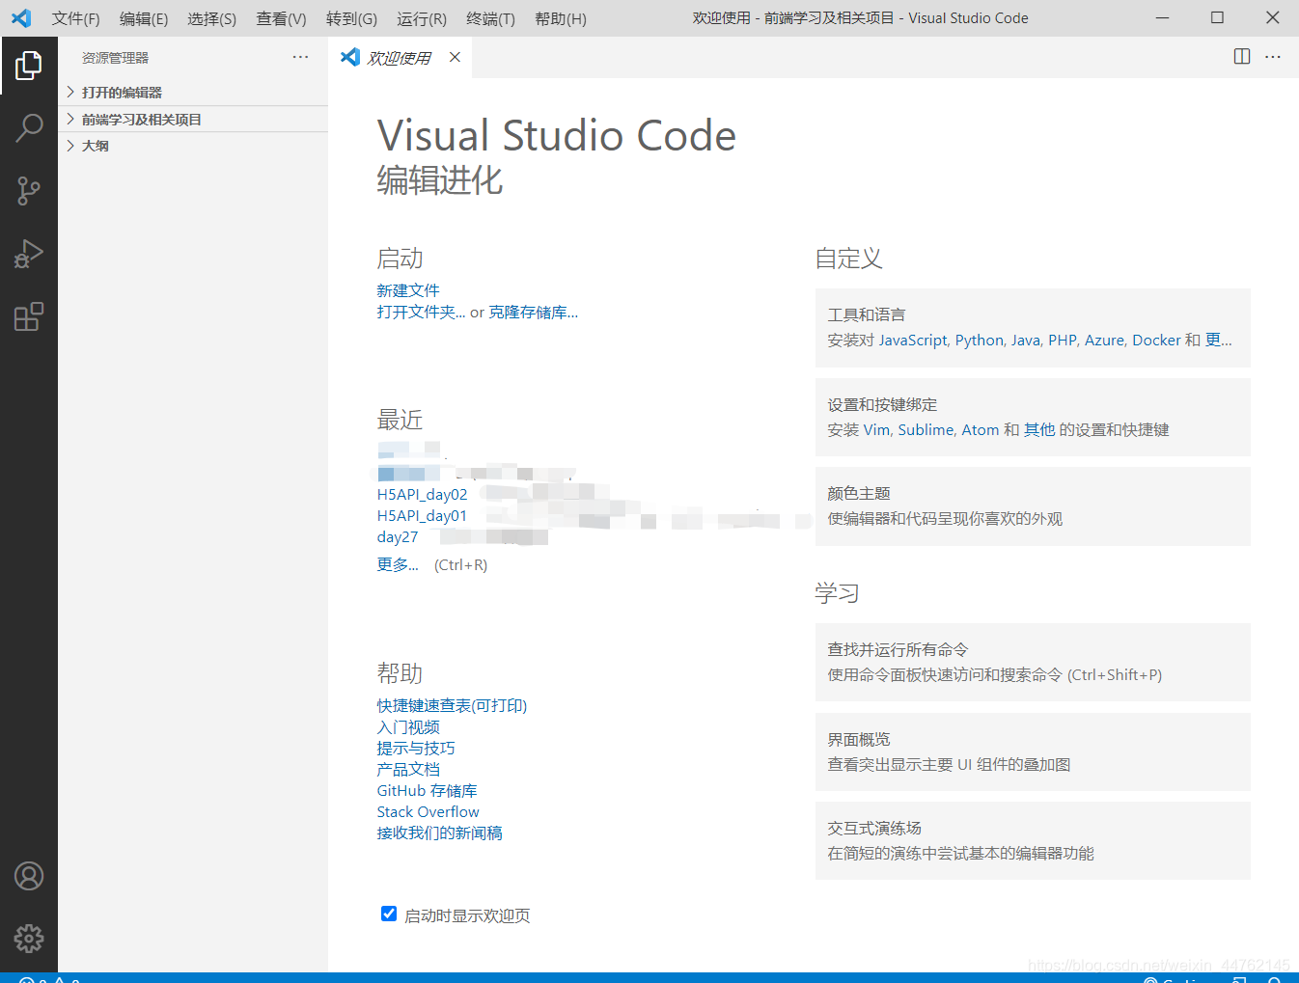Open the Run and Debug view icon
The image size is (1299, 983).
pos(29,254)
